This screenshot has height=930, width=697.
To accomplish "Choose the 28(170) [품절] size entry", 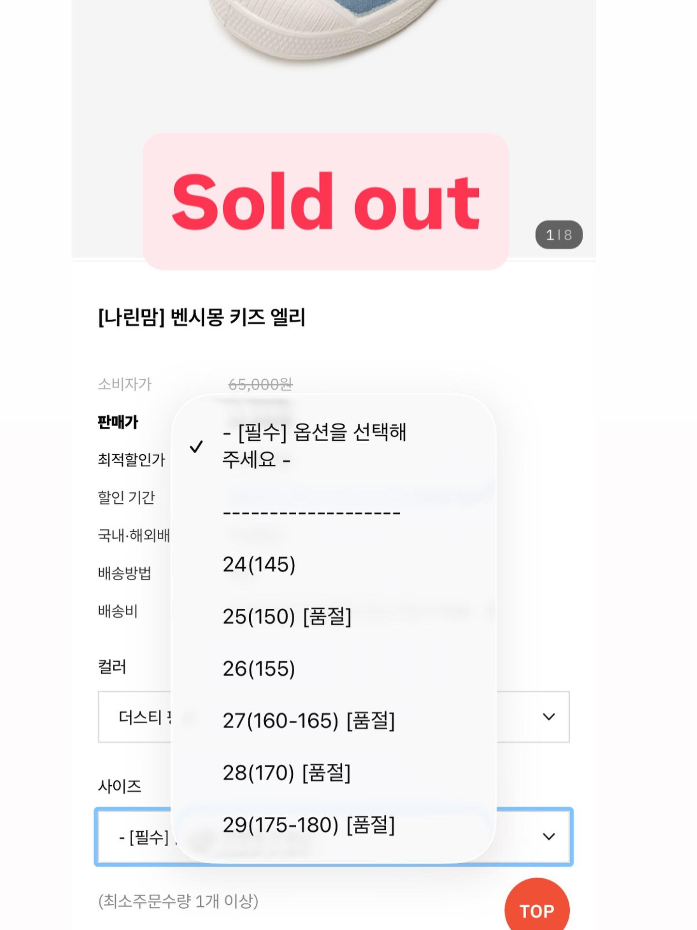I will click(286, 773).
